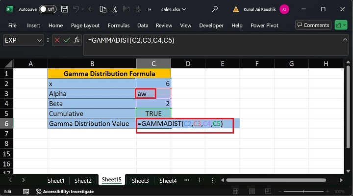Screen dimensions: 353x196
Task: Select column B header
Action: pos(92,63)
